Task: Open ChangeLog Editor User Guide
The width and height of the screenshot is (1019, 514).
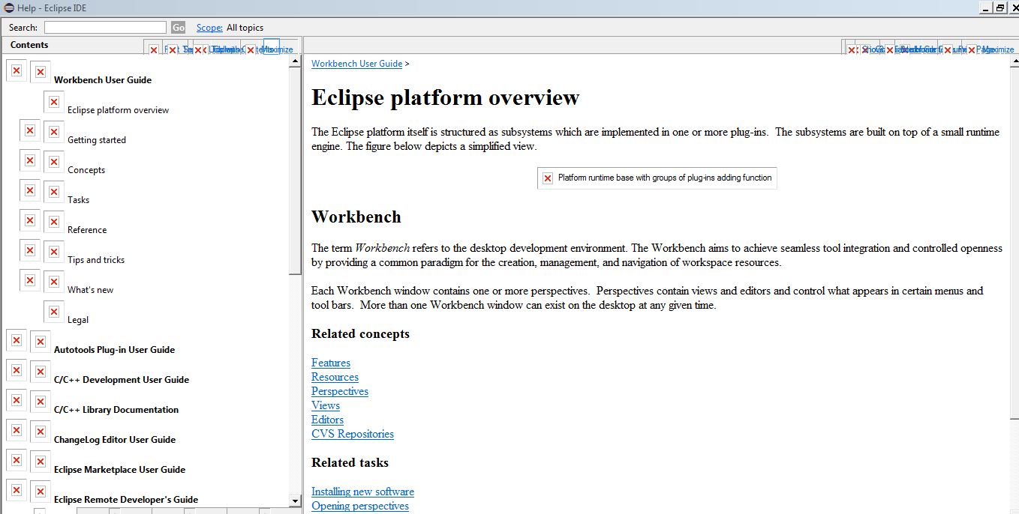Action: pos(115,440)
